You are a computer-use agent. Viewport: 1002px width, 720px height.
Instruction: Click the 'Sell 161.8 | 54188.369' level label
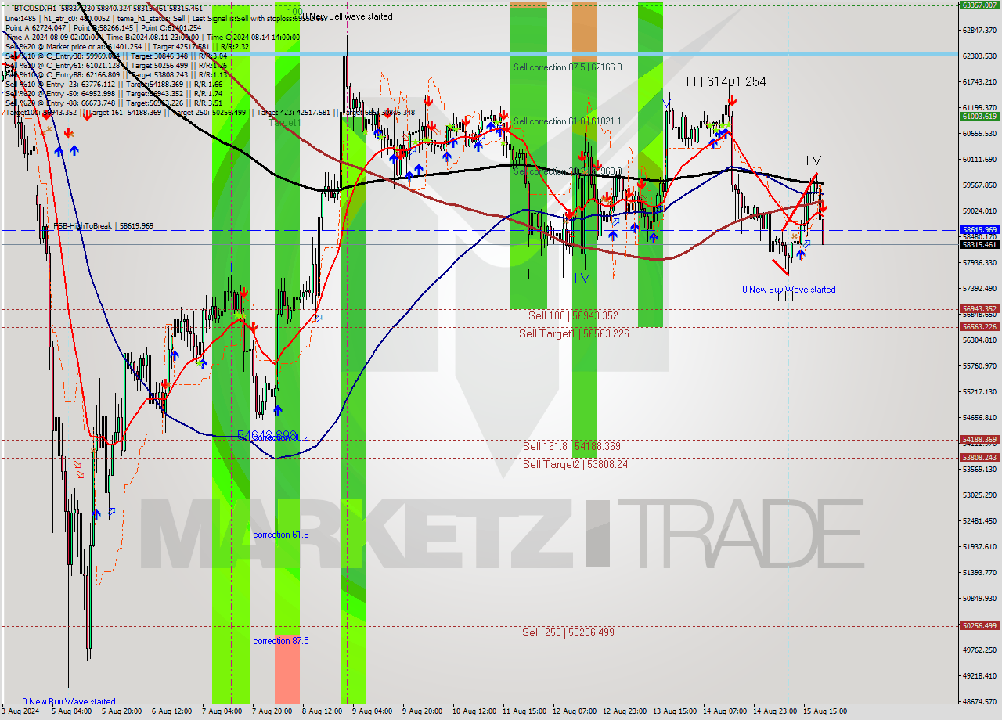click(x=571, y=446)
